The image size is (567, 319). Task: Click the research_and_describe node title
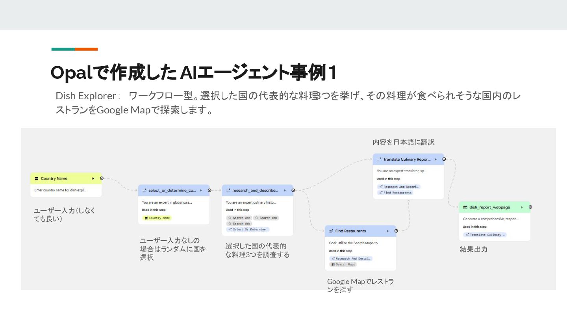255,190
